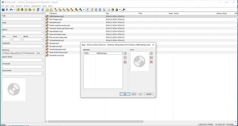The image size is (238, 126).
Task: Open the Actions menu
Action: [x=27, y=6]
